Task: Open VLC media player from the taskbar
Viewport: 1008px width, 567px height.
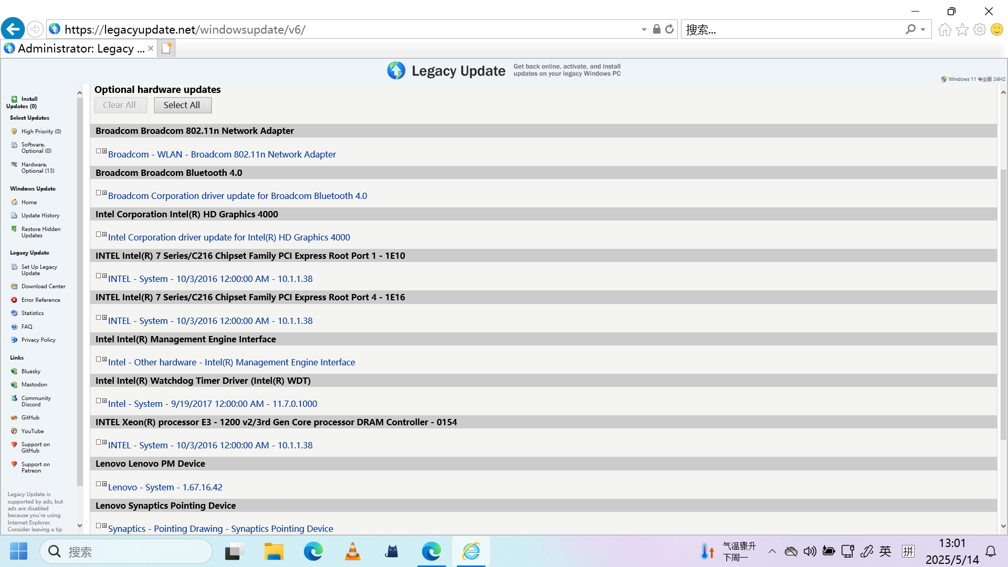Action: 352,552
